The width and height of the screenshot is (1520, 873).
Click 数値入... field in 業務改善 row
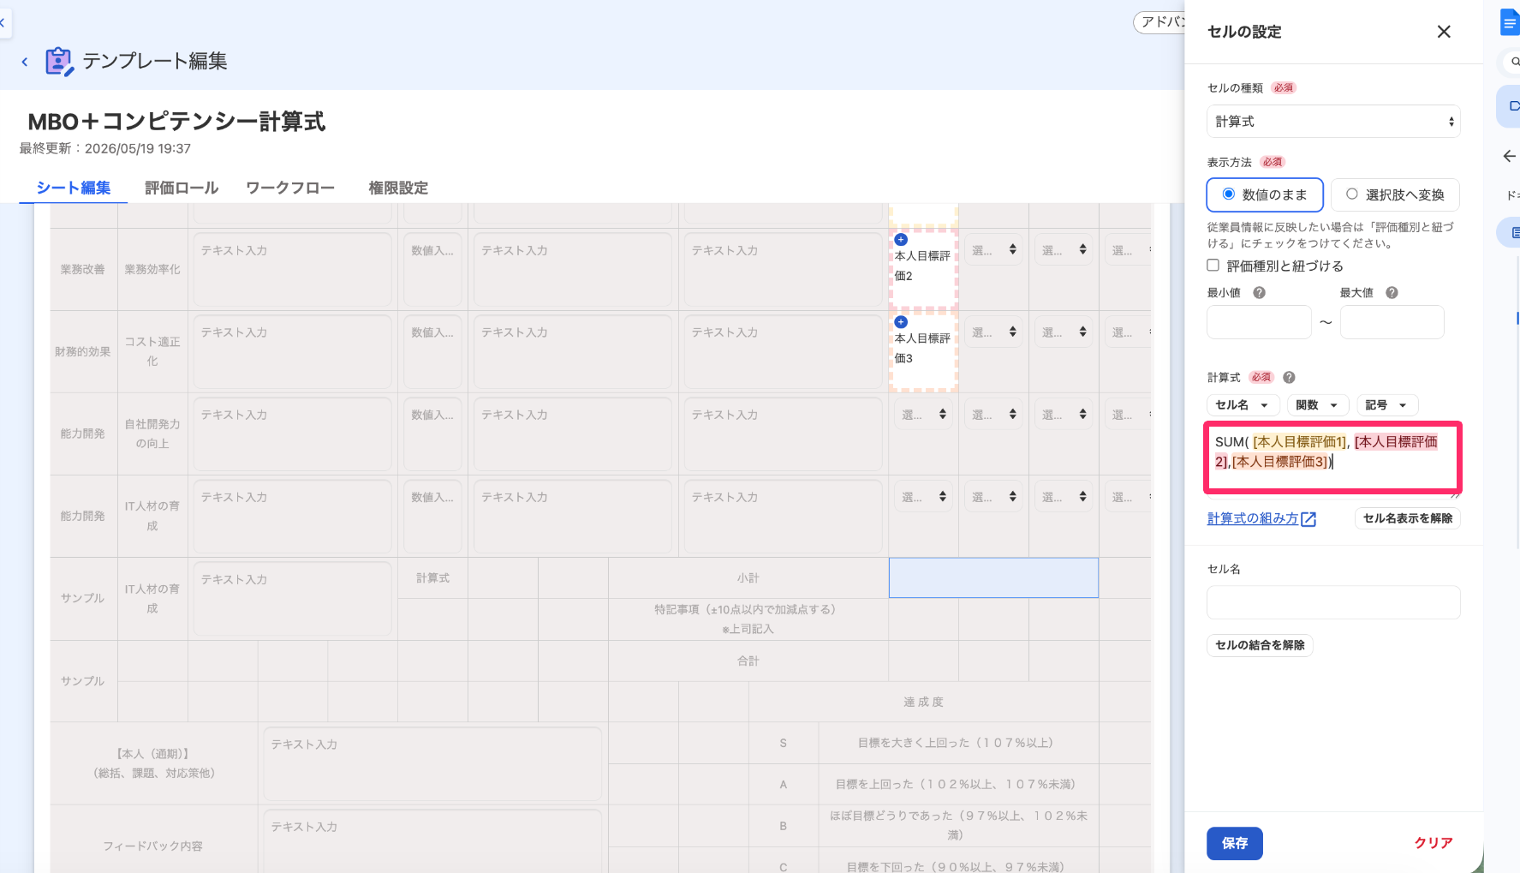pos(433,269)
